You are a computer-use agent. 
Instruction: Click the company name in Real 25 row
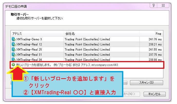click(87, 50)
